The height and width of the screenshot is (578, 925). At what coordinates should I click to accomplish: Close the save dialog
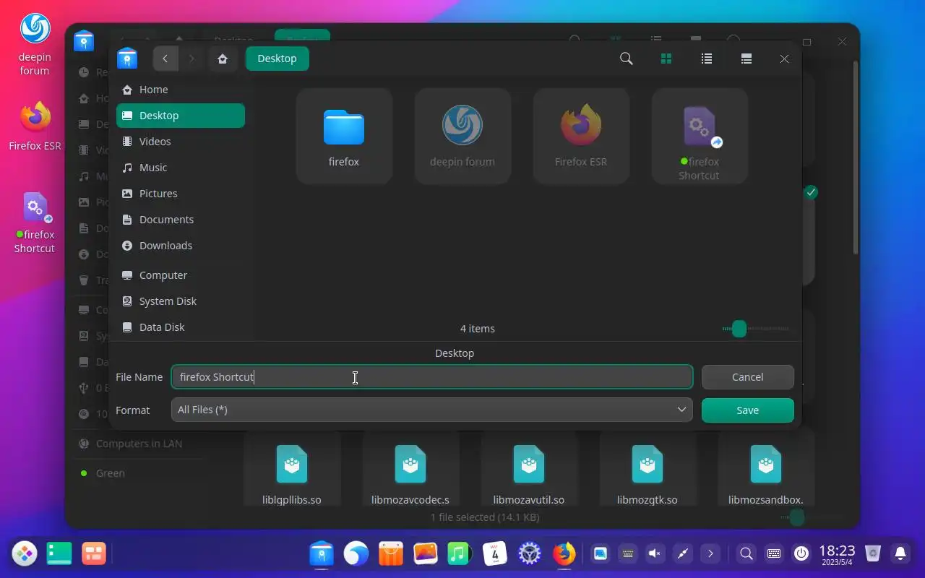(784, 59)
